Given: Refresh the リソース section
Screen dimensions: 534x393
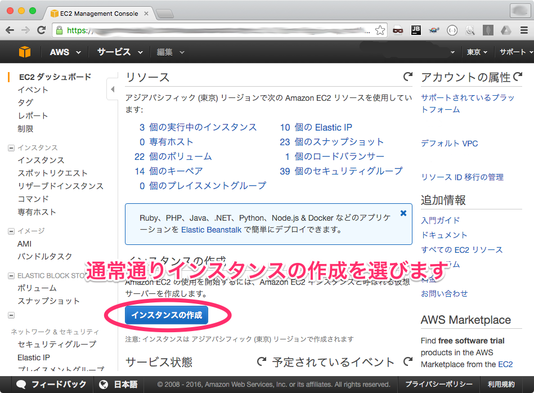Looking at the screenshot, I should point(407,77).
